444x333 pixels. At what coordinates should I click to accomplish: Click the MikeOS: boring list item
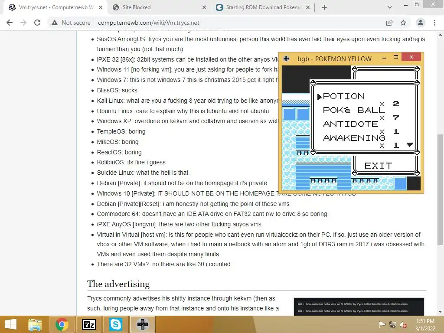pyautogui.click(x=118, y=142)
